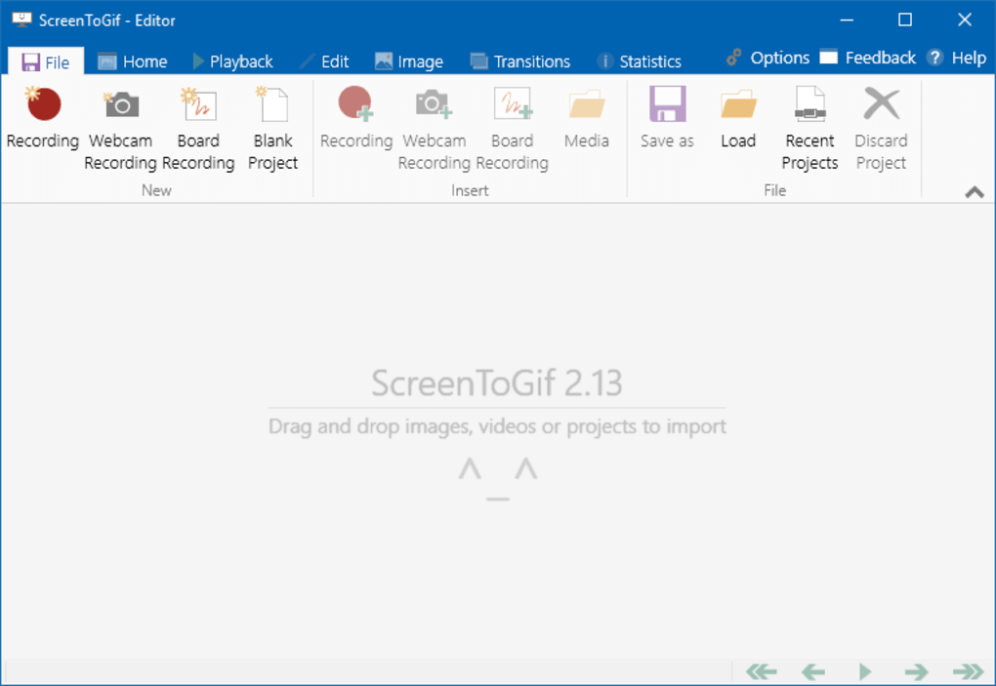Open the Options settings

pos(768,59)
